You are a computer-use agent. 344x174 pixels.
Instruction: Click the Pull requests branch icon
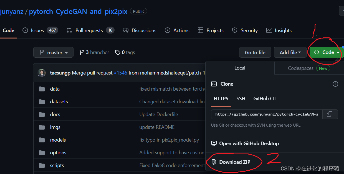[x=69, y=30]
